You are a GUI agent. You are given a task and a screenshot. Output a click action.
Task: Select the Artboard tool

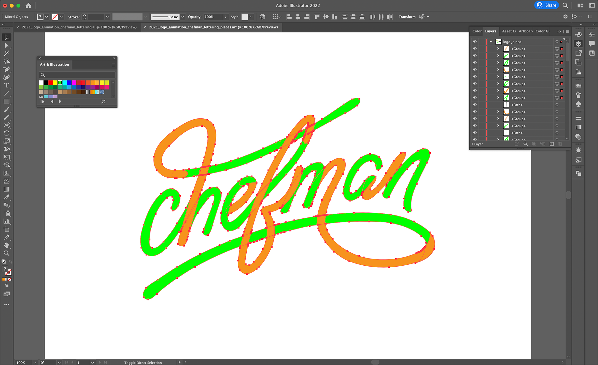coord(7,229)
